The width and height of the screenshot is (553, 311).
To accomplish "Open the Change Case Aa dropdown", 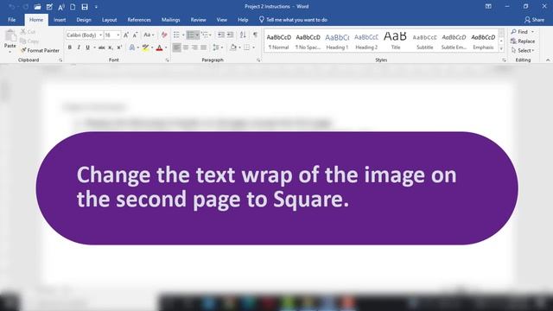I will click(x=149, y=35).
